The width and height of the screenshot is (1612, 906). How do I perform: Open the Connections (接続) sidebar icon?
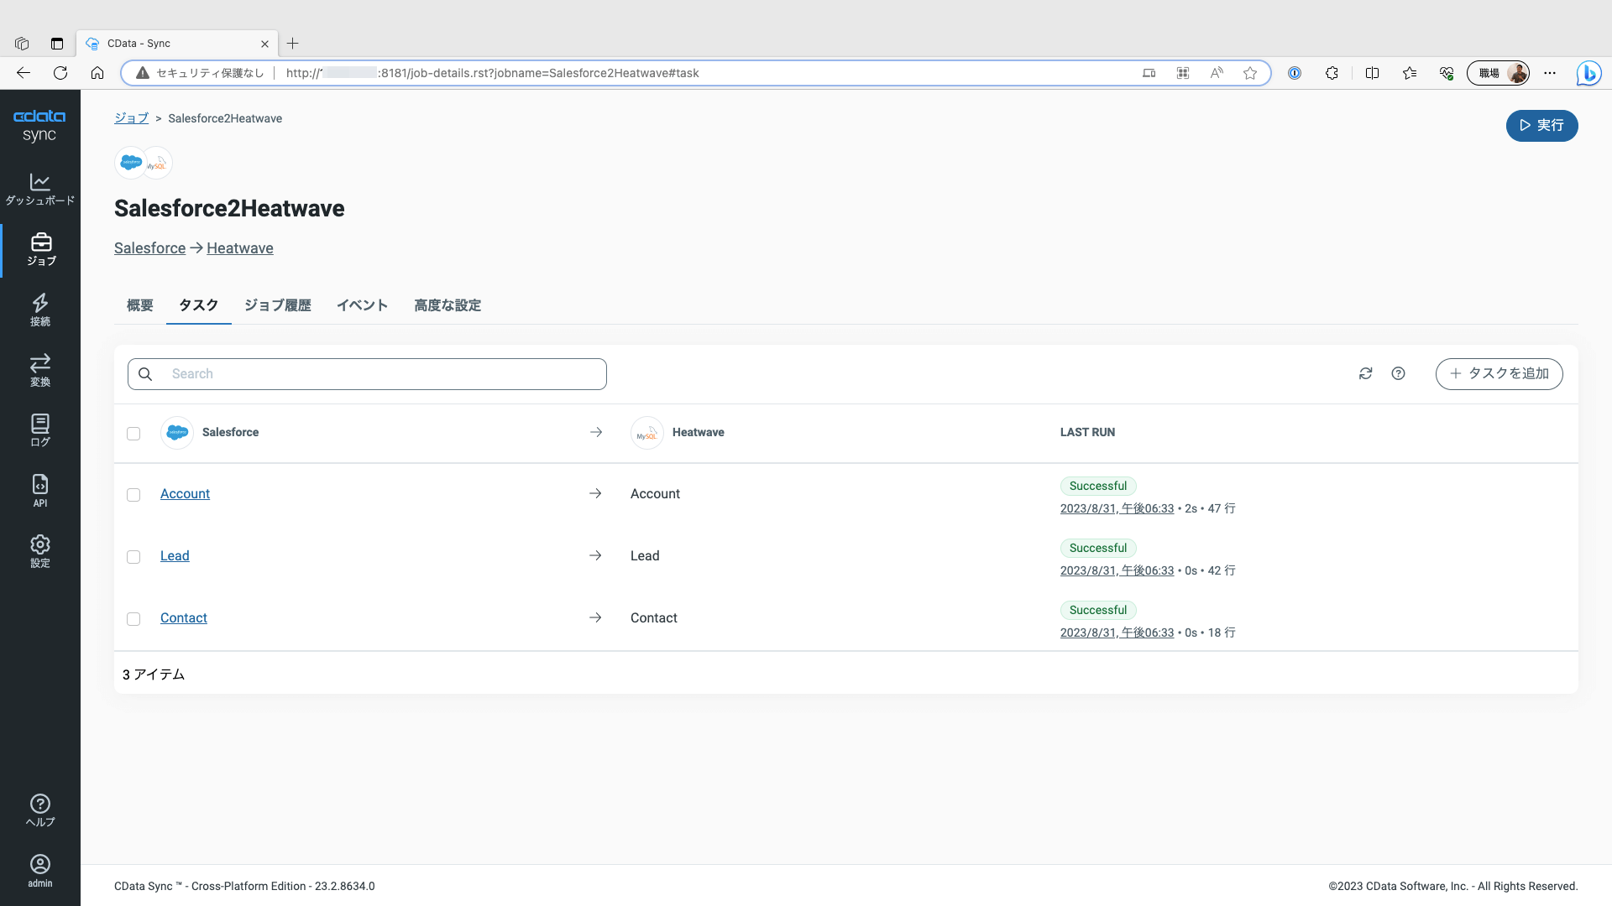tap(39, 310)
